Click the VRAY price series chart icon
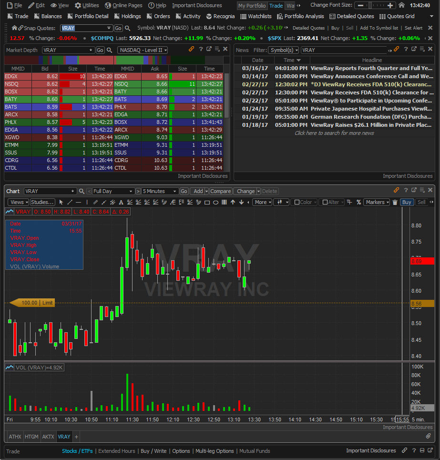440x460 pixels. 10,212
